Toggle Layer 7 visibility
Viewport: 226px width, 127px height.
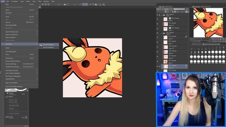point(157,42)
